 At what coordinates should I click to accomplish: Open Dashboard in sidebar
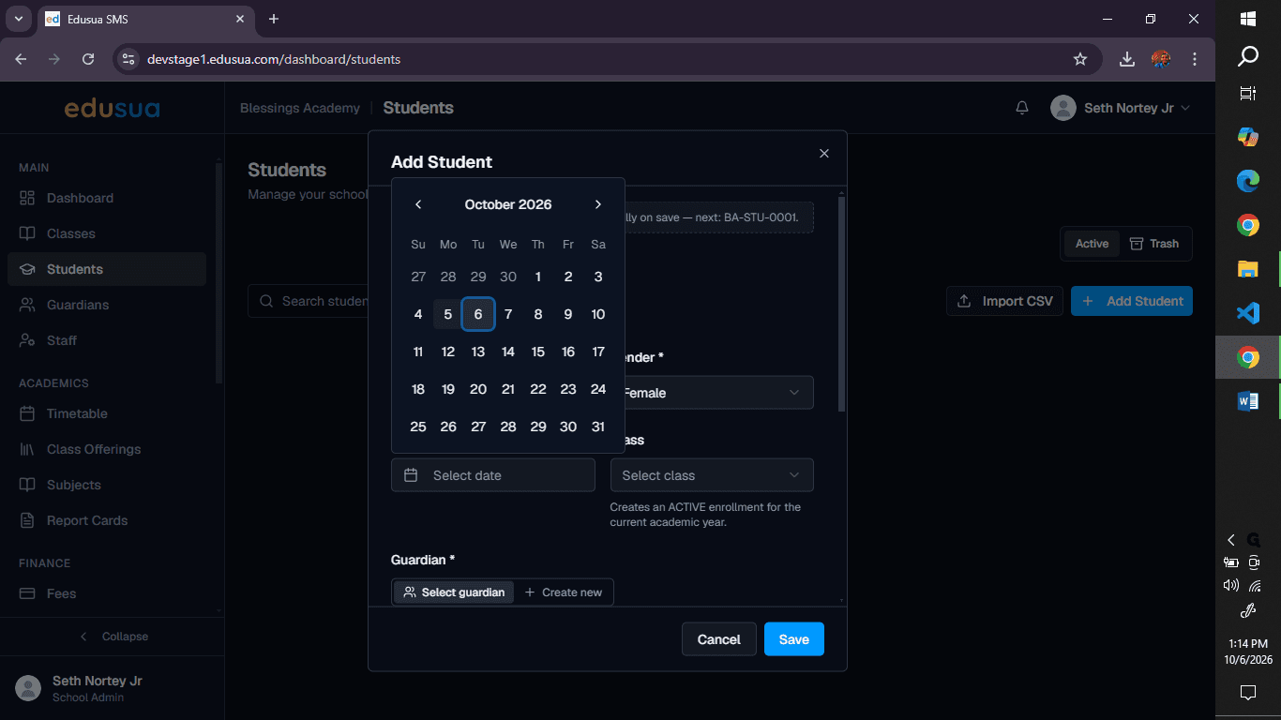pos(107,198)
